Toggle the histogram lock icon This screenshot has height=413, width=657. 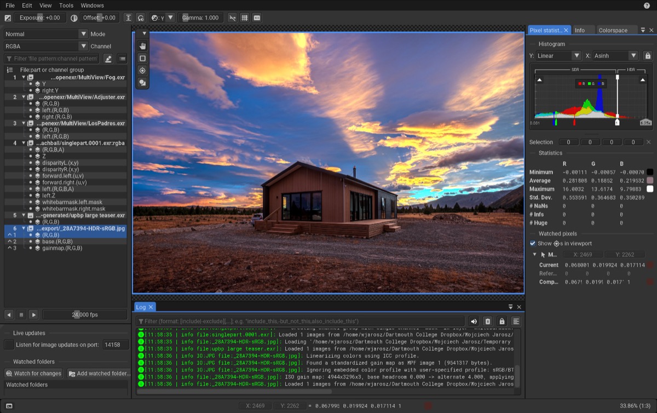pyautogui.click(x=648, y=56)
